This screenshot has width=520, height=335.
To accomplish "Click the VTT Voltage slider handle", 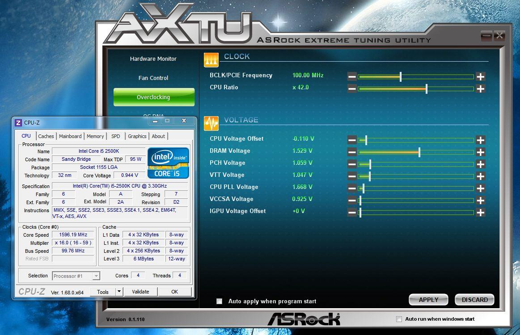I will 370,176.
